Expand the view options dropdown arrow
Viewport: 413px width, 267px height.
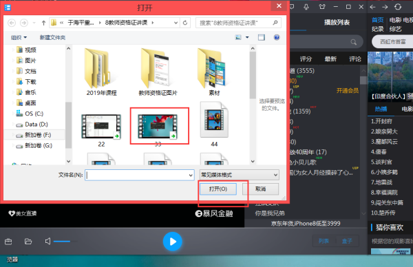[x=247, y=37]
